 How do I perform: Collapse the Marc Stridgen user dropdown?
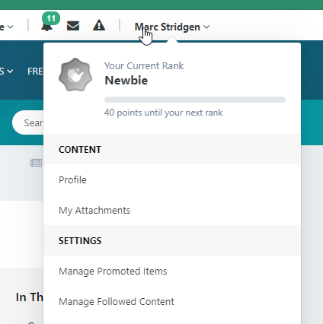tap(172, 27)
